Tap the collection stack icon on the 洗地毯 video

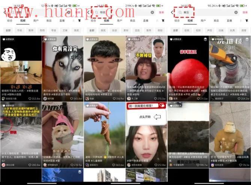247,39
